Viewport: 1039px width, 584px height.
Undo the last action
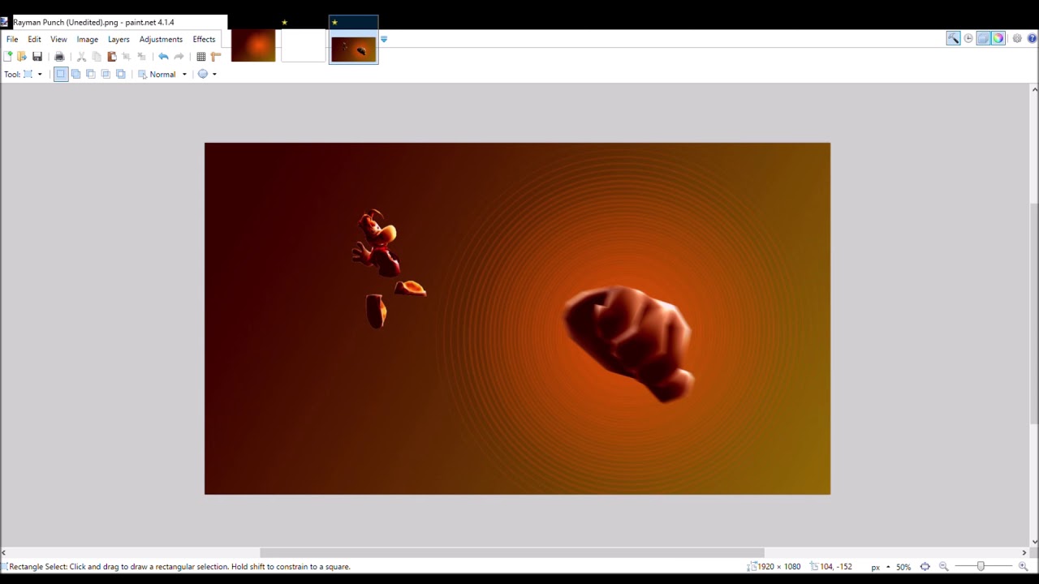163,57
